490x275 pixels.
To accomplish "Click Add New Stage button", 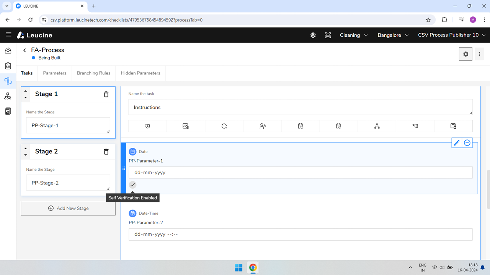I will [68, 208].
